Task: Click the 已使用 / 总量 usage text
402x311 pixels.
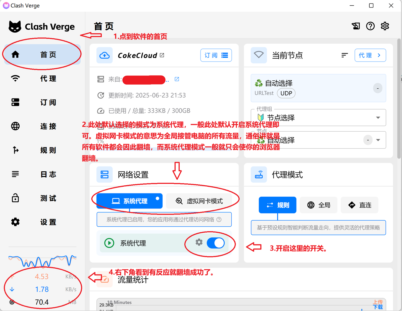Action: pos(149,111)
